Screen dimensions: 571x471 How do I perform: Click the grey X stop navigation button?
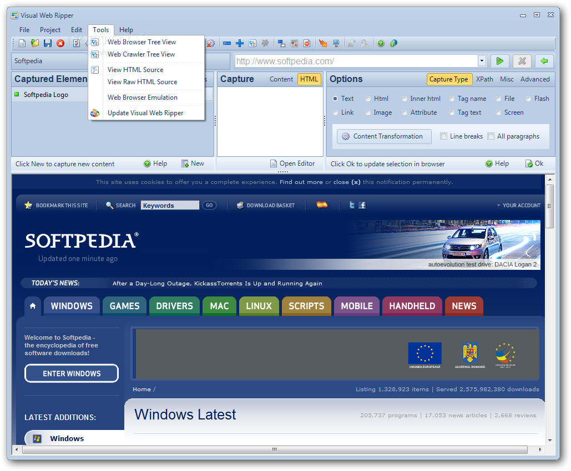(x=522, y=61)
